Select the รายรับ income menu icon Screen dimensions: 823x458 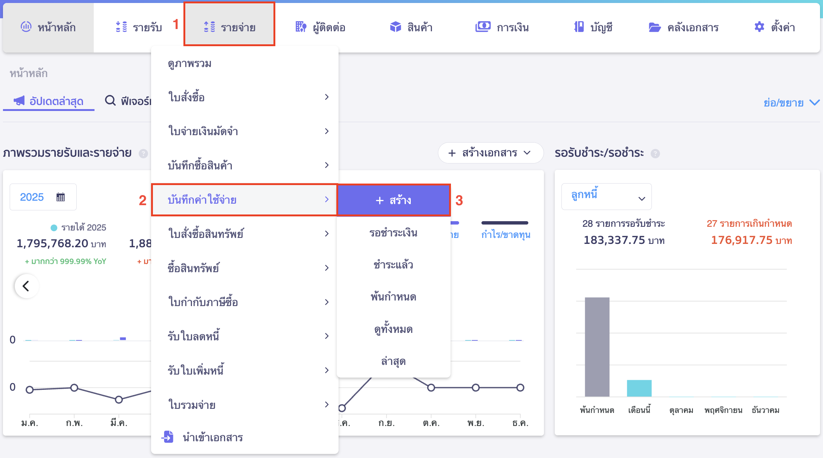pyautogui.click(x=120, y=26)
